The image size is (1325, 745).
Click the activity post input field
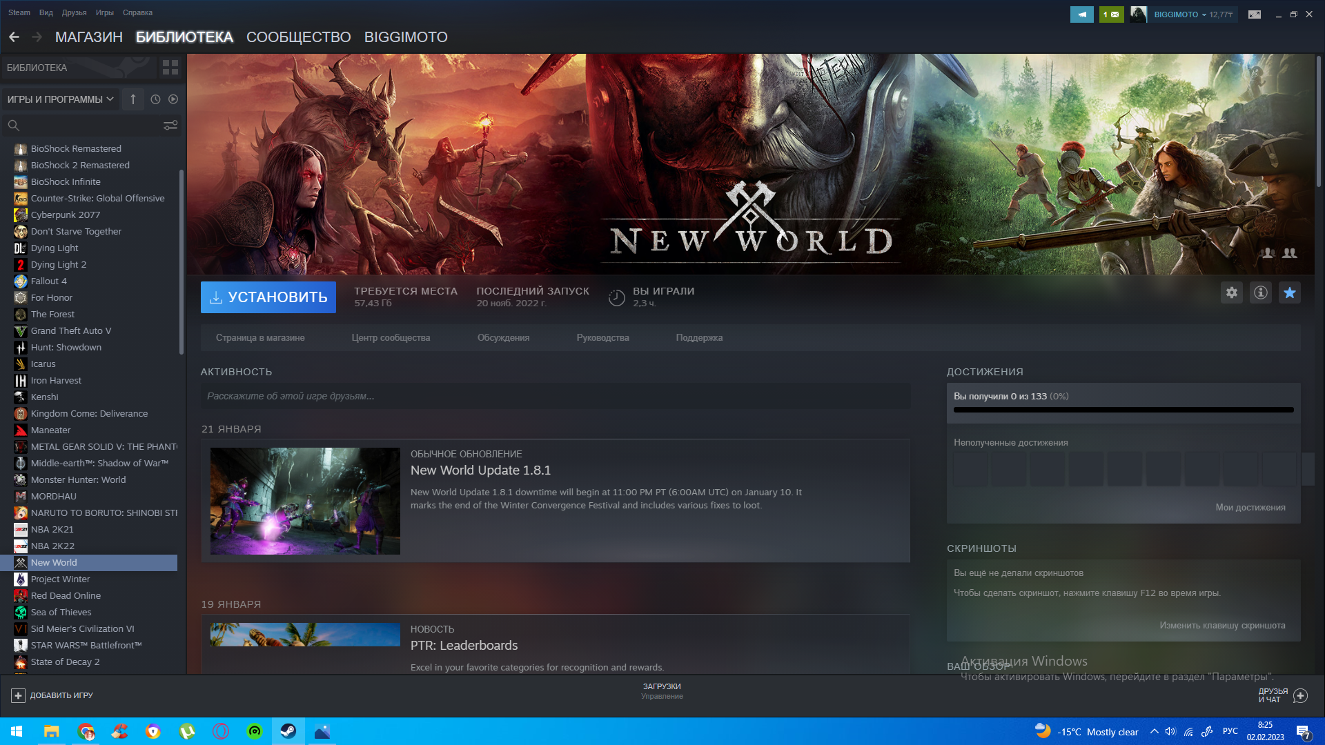coord(556,396)
